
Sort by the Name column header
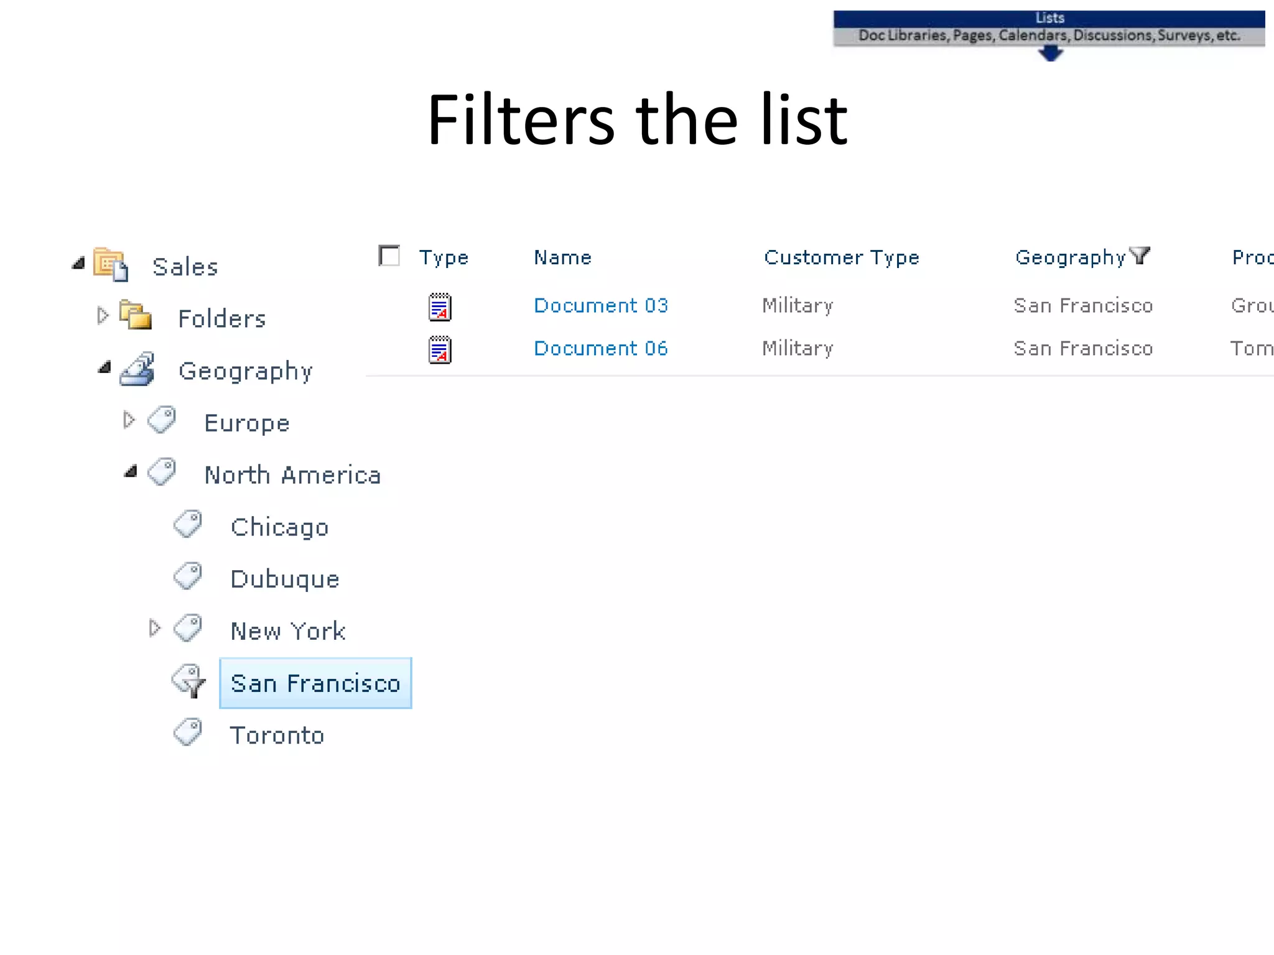coord(563,257)
